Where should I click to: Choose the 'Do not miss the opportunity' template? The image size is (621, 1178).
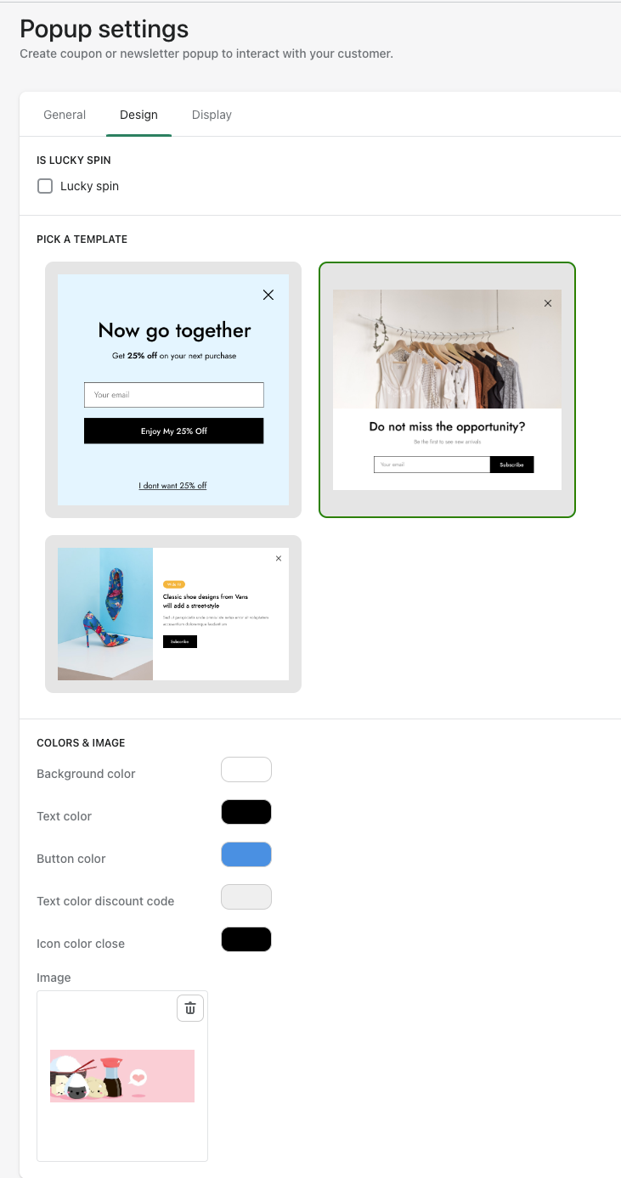(447, 390)
